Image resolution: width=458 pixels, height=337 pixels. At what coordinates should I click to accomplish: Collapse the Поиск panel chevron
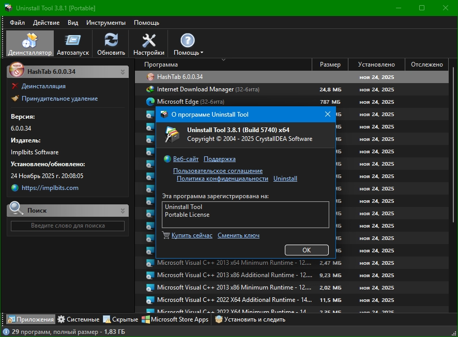tap(123, 211)
